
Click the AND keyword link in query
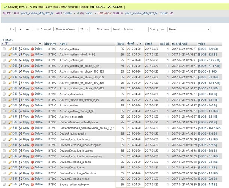tap(82, 13)
